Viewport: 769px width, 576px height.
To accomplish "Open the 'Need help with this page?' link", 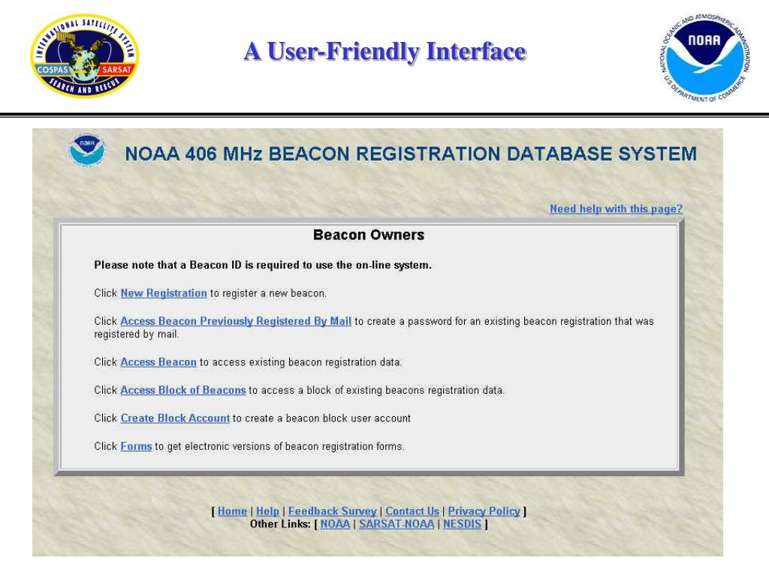I will 616,208.
